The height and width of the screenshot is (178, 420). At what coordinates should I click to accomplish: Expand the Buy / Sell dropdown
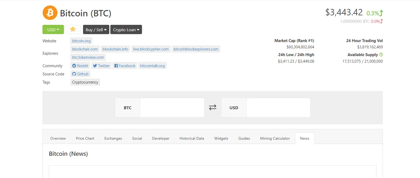tap(96, 29)
